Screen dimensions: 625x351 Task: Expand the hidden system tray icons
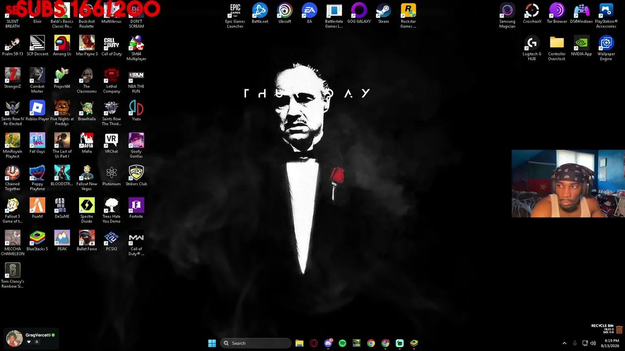point(564,343)
